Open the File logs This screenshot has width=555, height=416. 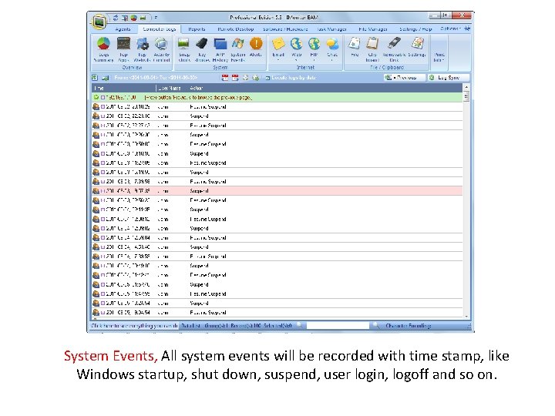355,48
